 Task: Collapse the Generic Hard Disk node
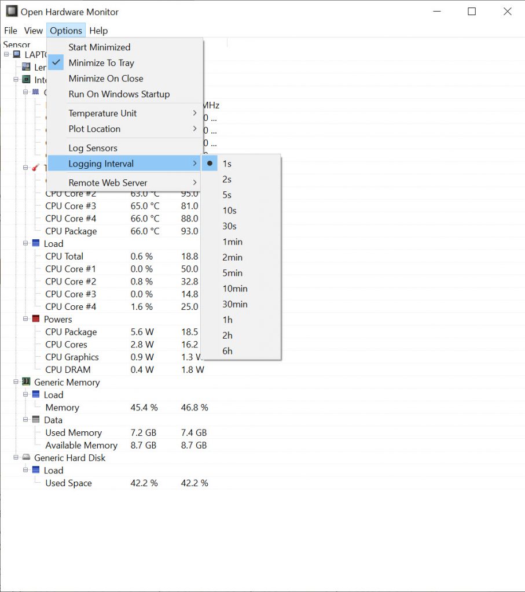(x=16, y=457)
